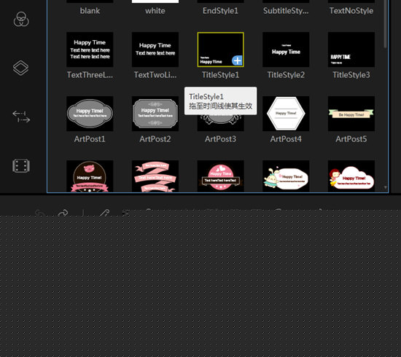The image size is (401, 357).
Task: Select the ArtPost5 ribbon banner template
Action: [x=351, y=114]
